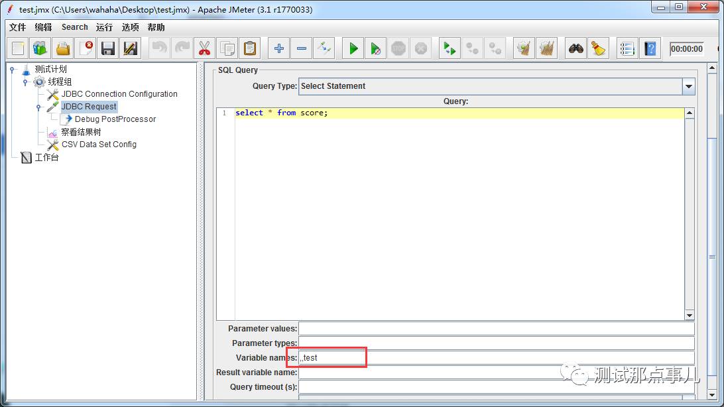
Task: Select the 察看结果树 node
Action: point(82,132)
